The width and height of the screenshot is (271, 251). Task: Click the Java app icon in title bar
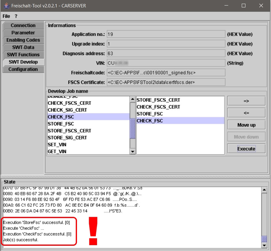tap(6, 6)
